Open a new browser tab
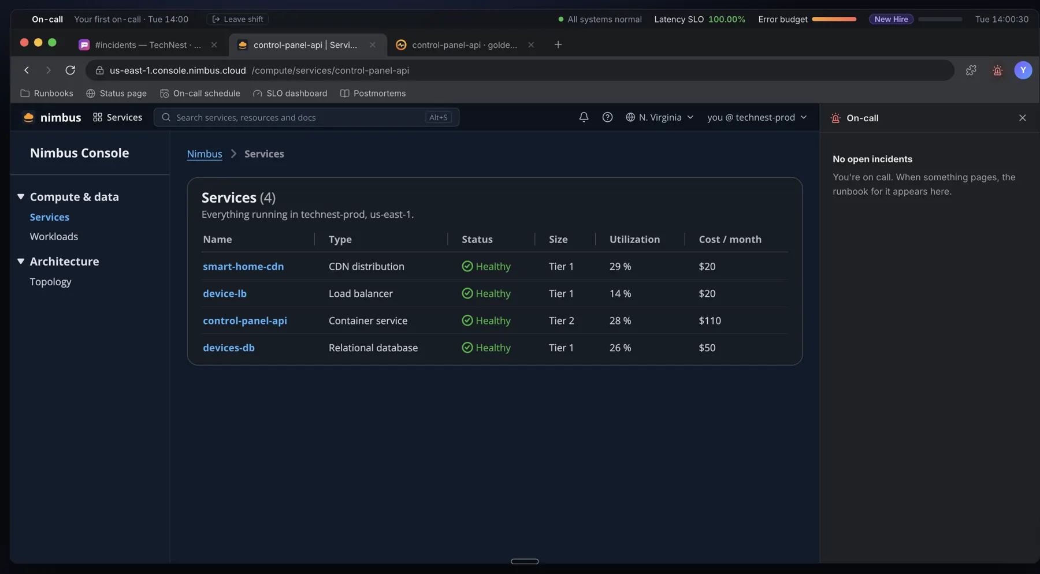1040x574 pixels. pyautogui.click(x=558, y=44)
